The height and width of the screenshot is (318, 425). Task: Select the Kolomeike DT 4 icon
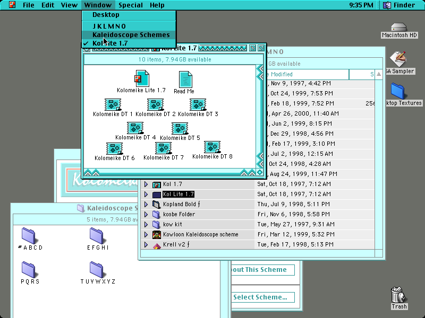pos(135,128)
